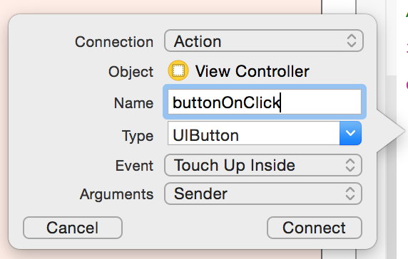Click the Arguments label
This screenshot has height=259, width=408.
(116, 194)
